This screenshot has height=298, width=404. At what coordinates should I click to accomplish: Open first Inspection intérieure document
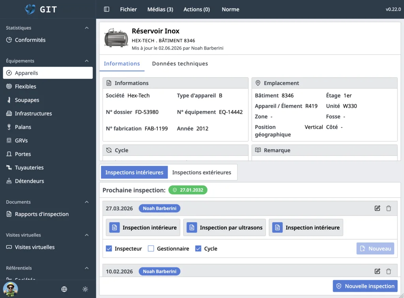pyautogui.click(x=143, y=227)
